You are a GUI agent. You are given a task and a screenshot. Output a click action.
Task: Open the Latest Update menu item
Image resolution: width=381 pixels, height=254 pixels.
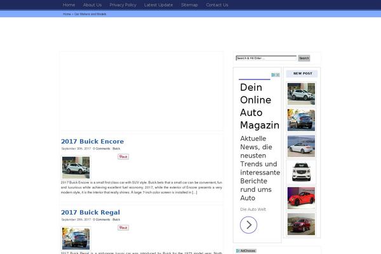pos(158,5)
